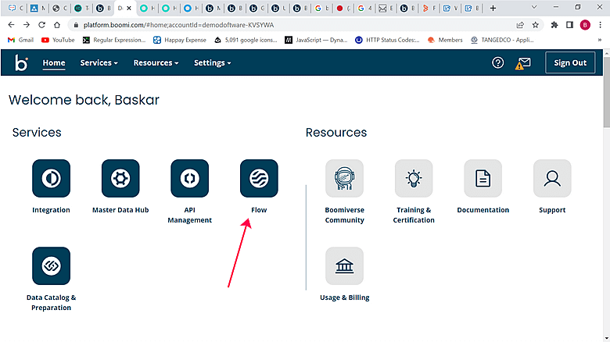Open the YouTube bookmark
610x342 pixels.
58,40
